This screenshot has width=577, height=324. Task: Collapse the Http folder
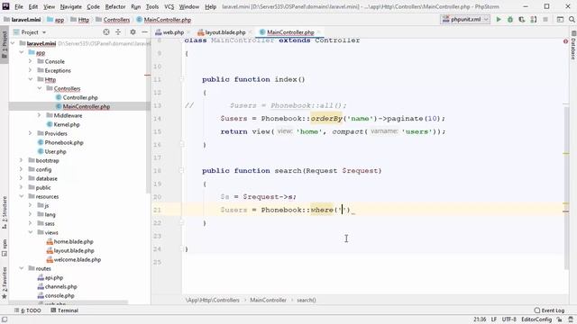click(31, 79)
